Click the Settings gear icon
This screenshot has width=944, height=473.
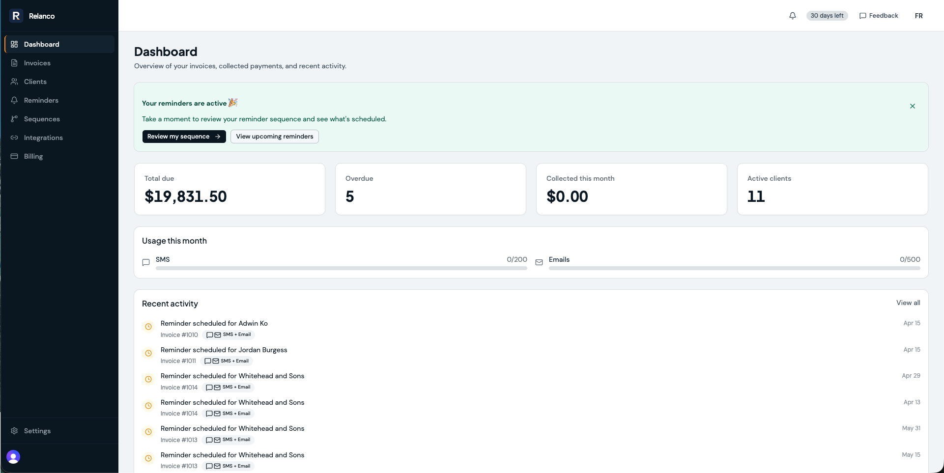pos(14,431)
